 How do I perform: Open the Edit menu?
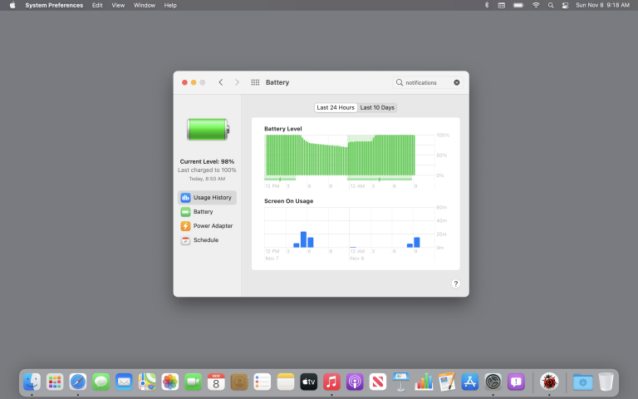pos(98,5)
